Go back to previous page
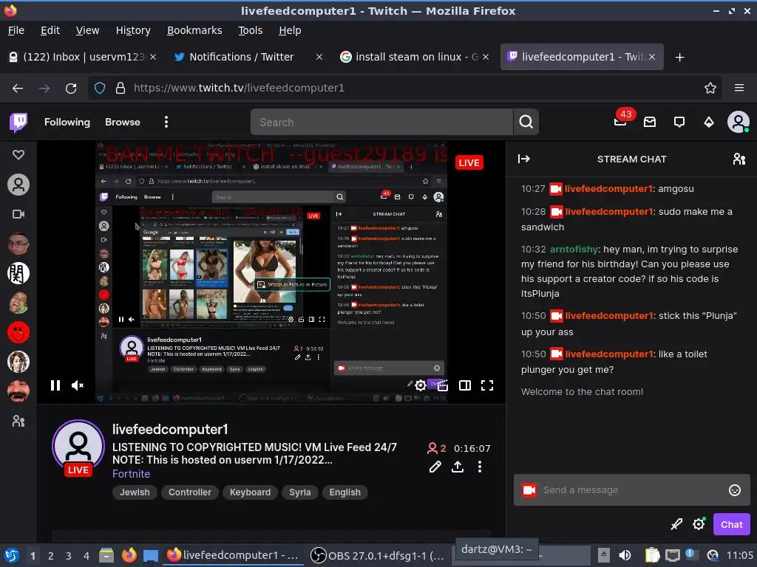757x567 pixels. coord(18,89)
